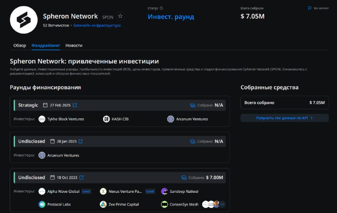Open external link for 27 Feb 2025 round
337x213 pixels.
tap(75, 105)
